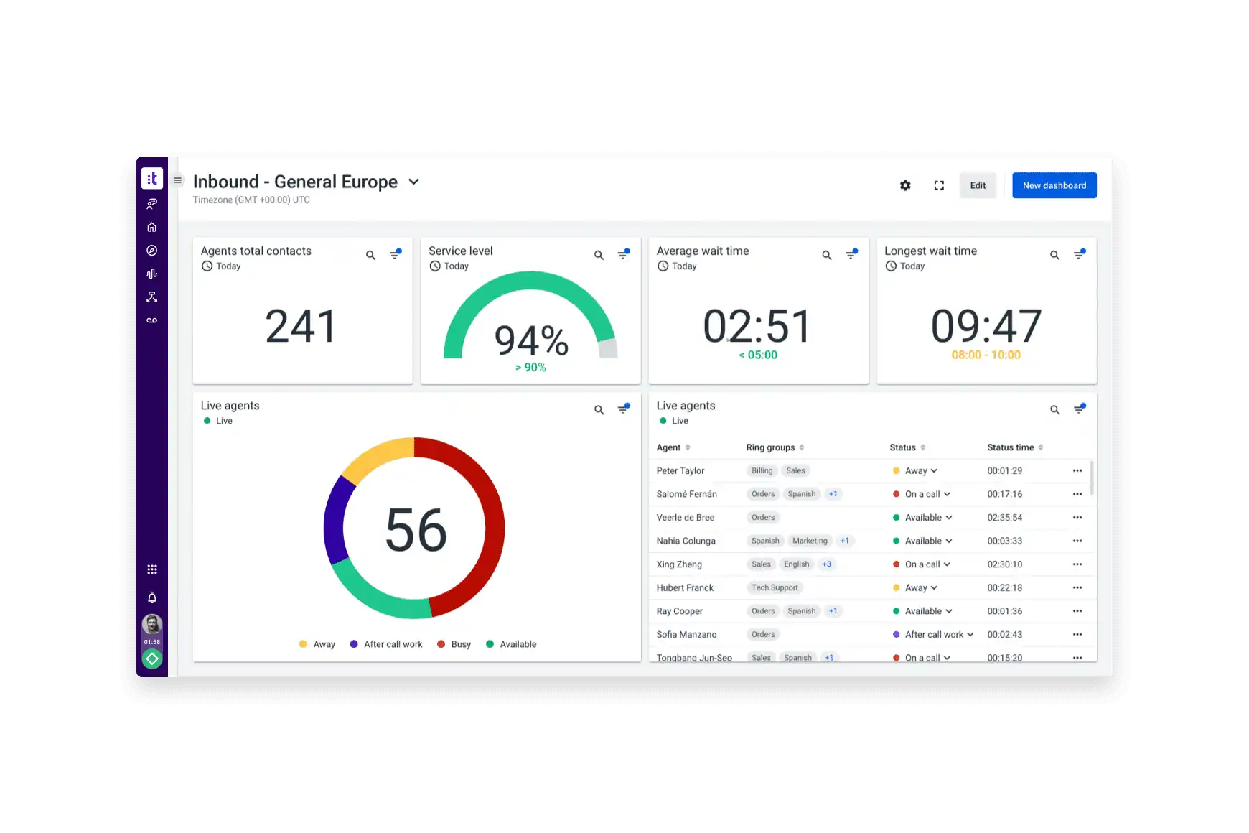Click the activity waveform icon in the sidebar
Viewport: 1249px width, 833px height.
pos(152,274)
